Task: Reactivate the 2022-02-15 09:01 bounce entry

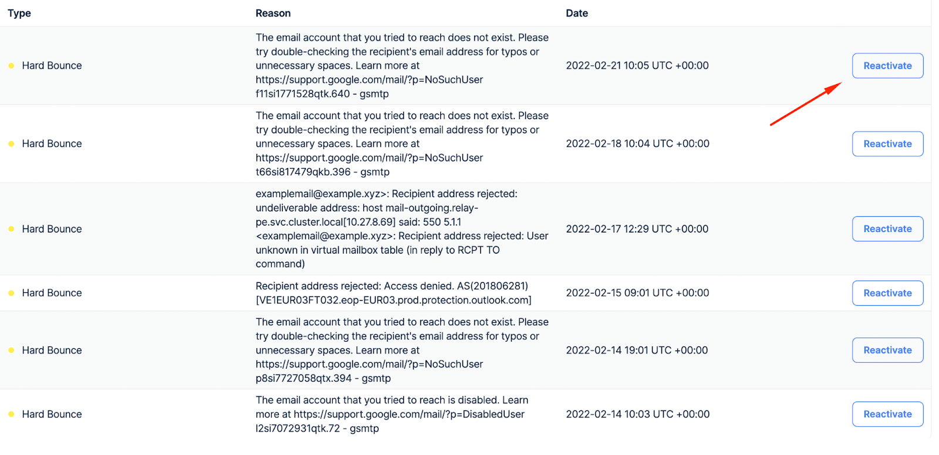Action: click(887, 293)
